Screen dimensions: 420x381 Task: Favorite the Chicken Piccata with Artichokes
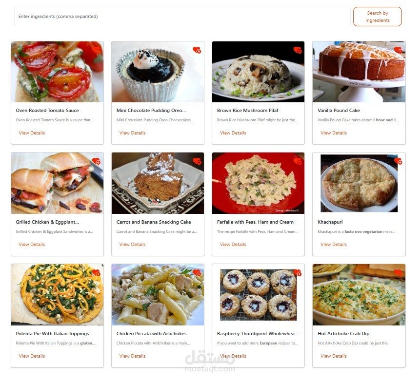pos(197,273)
